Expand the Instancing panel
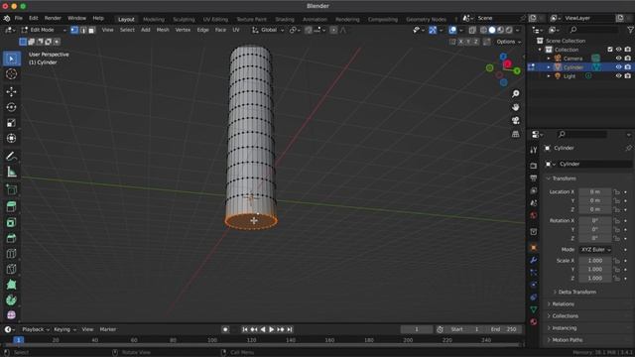The image size is (635, 357). (x=564, y=328)
